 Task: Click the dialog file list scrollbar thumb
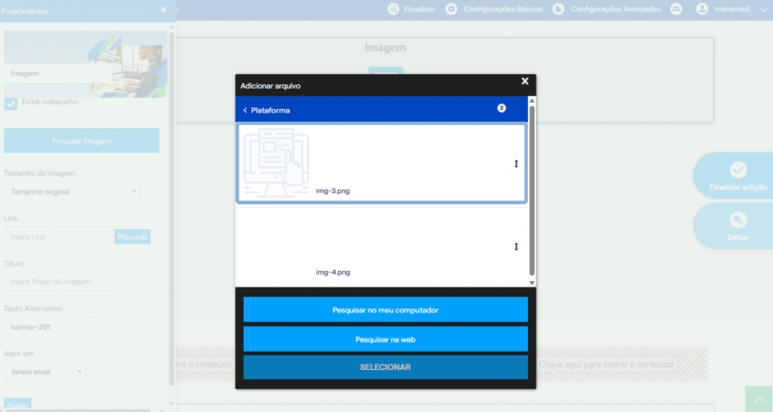click(x=532, y=190)
